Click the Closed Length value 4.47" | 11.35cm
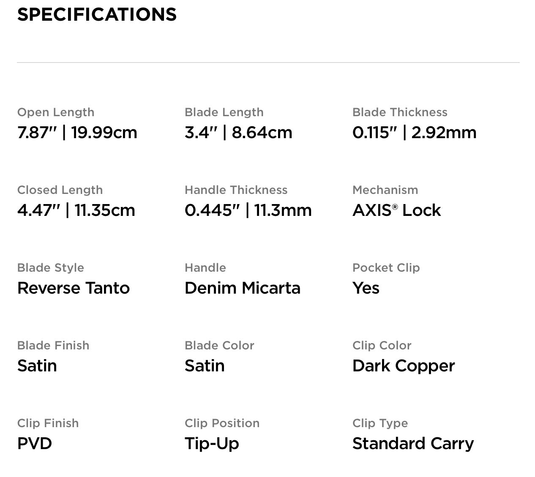This screenshot has width=535, height=477. click(76, 210)
